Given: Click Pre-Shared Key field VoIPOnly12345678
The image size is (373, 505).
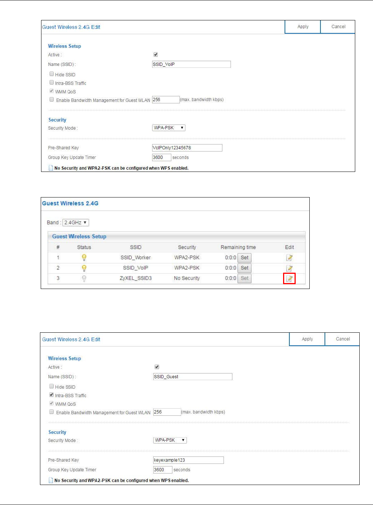Looking at the screenshot, I should (x=187, y=148).
